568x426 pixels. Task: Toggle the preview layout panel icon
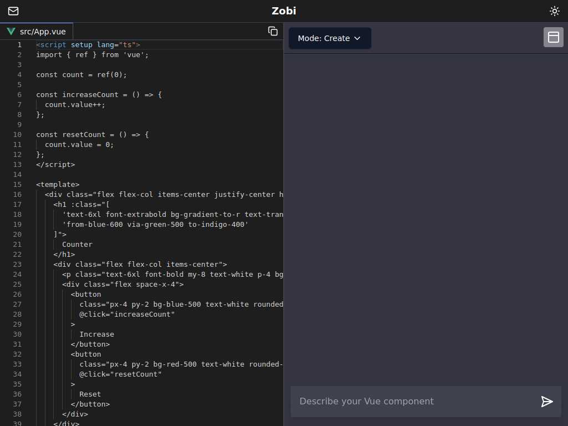click(x=553, y=37)
